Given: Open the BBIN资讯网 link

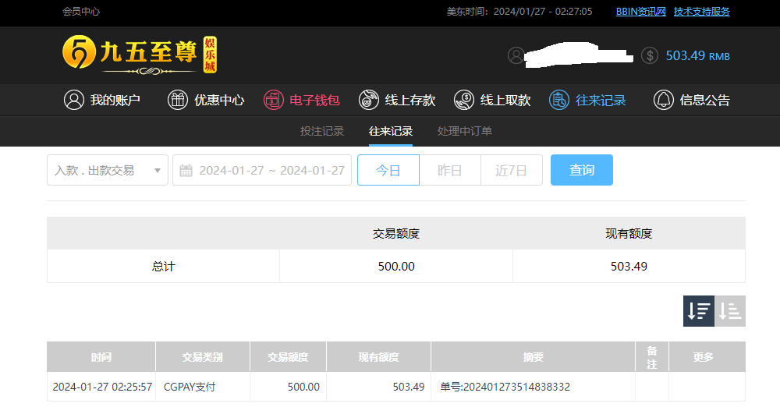Looking at the screenshot, I should (640, 12).
